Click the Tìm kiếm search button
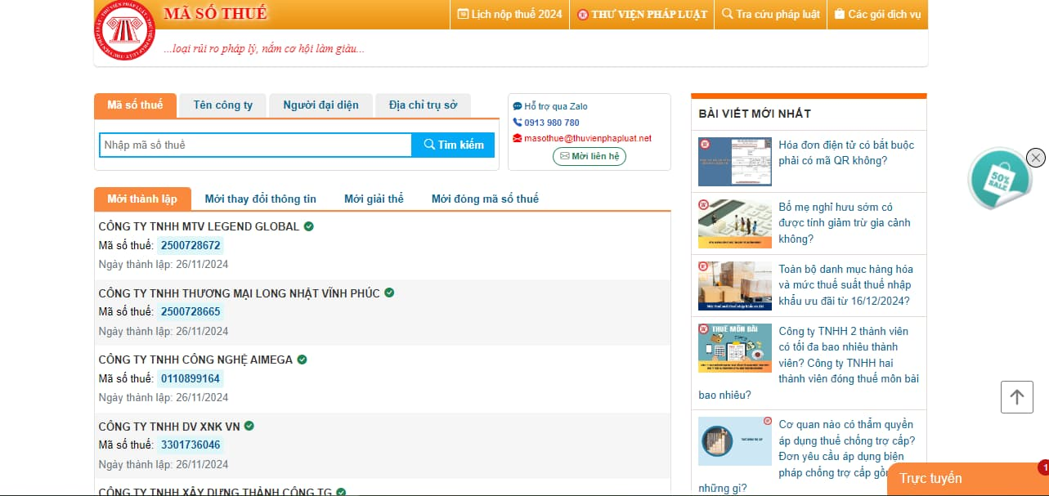 [453, 145]
